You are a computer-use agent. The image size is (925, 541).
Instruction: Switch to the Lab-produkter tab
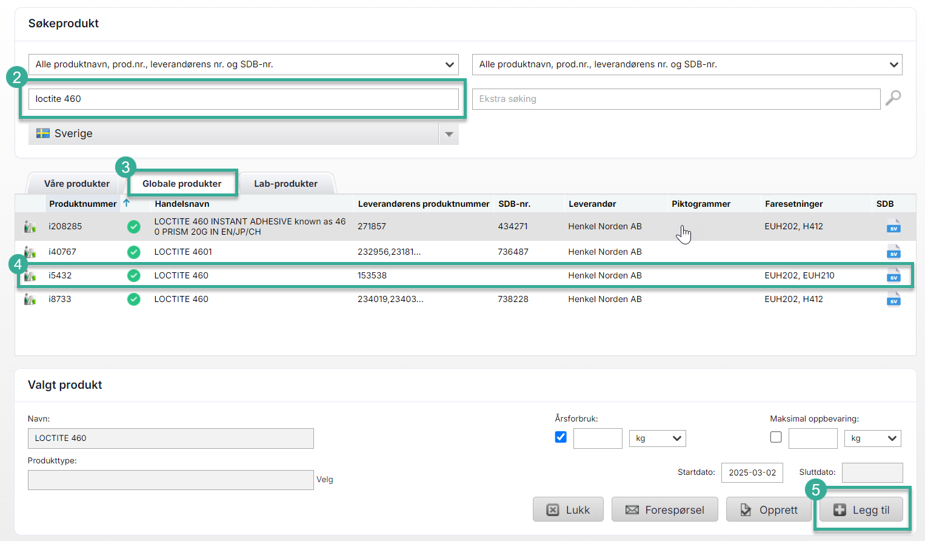pyautogui.click(x=286, y=184)
